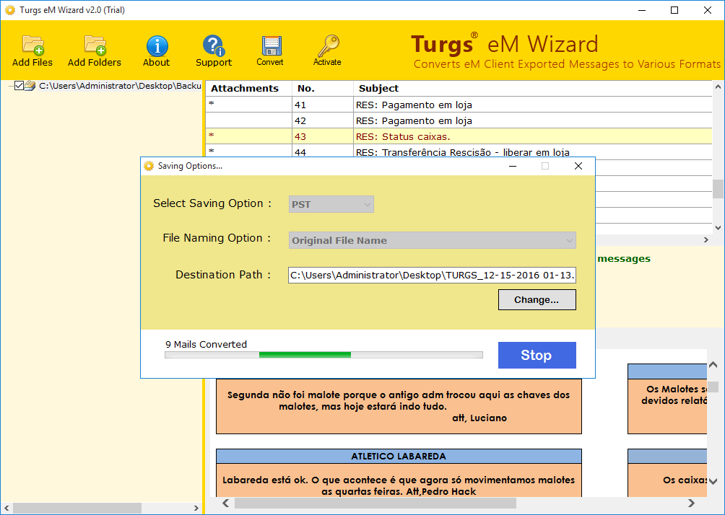
Task: Click the left tree panel scroll right arrow
Action: (x=196, y=508)
